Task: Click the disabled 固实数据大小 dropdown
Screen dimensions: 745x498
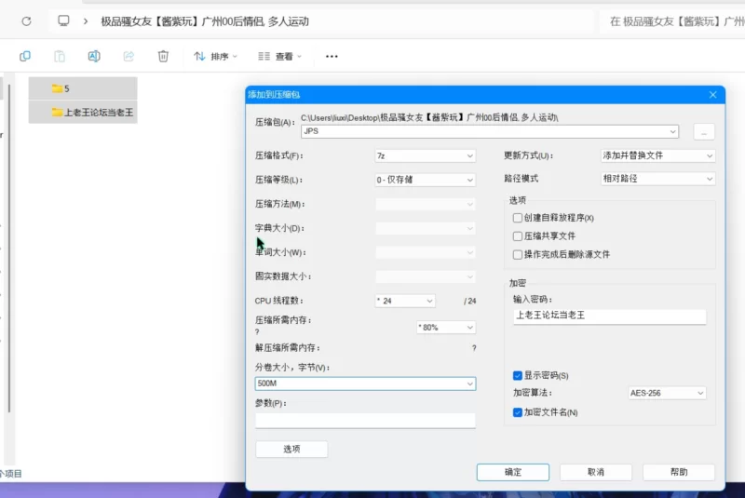Action: [x=425, y=276]
